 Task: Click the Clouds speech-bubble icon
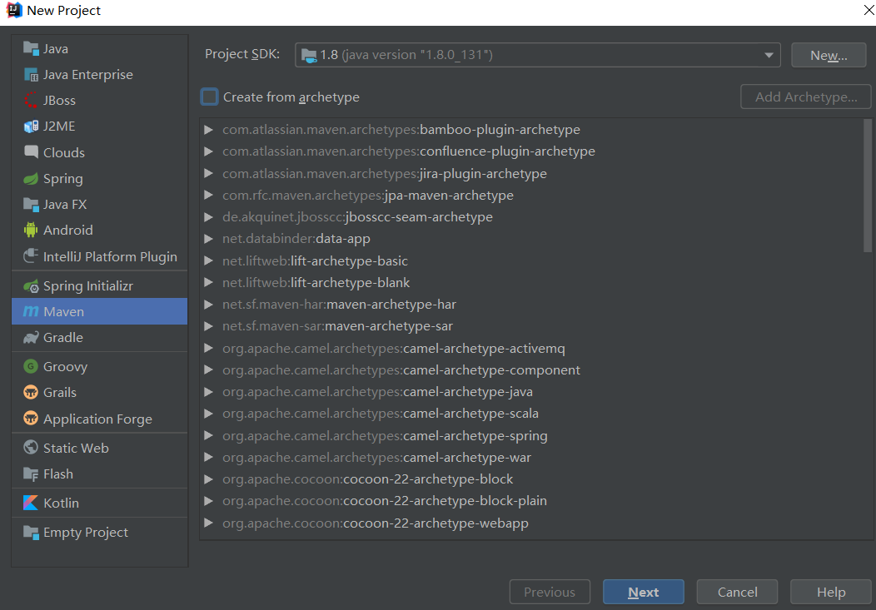point(31,151)
